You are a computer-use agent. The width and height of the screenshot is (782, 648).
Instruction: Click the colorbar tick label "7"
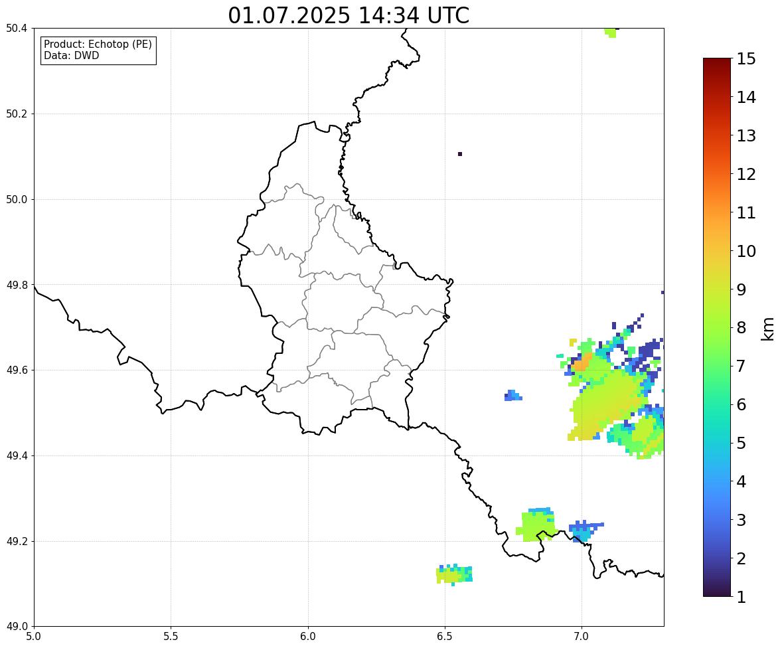point(741,366)
